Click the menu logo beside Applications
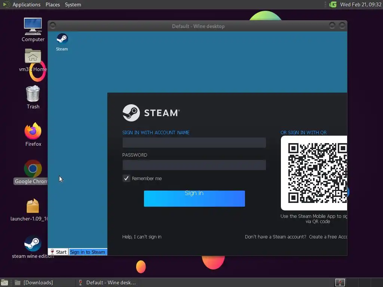 [6, 4]
